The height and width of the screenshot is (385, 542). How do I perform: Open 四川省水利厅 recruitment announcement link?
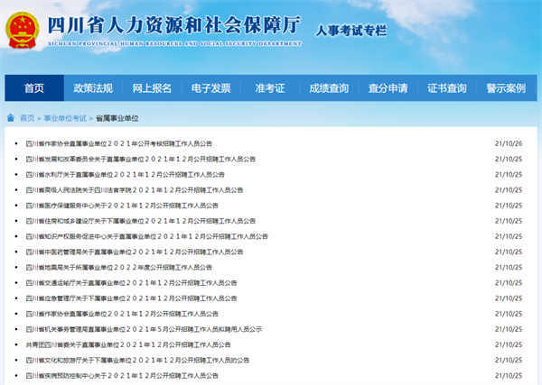click(126, 175)
